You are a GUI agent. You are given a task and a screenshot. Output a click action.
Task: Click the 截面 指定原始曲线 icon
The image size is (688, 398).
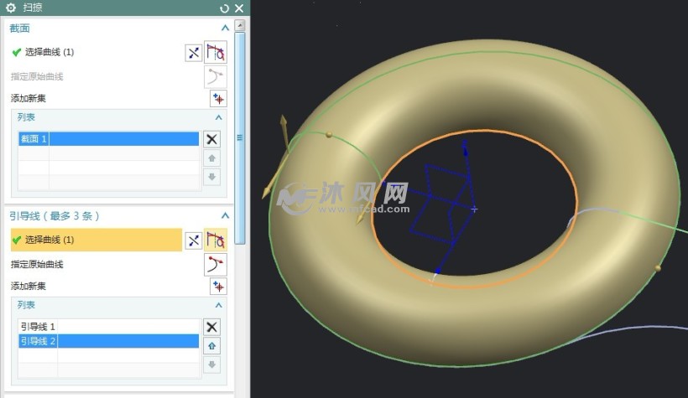coord(216,77)
